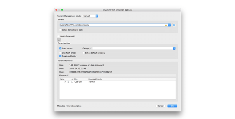This screenshot has width=235, height=119.
Task: Click the torrent hash value text
Action: (x=91, y=72)
